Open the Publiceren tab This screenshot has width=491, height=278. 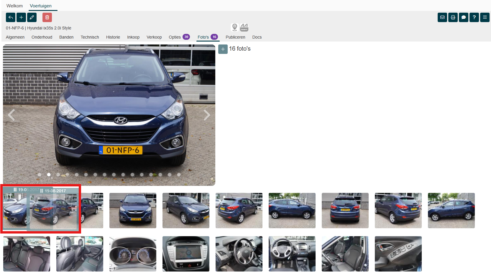click(235, 37)
